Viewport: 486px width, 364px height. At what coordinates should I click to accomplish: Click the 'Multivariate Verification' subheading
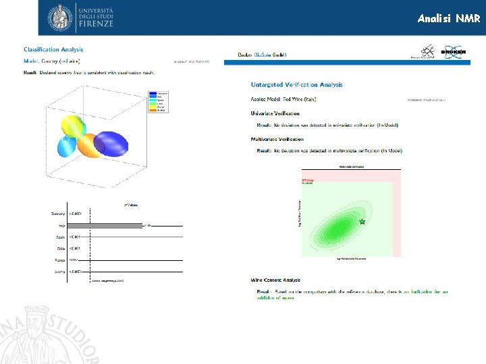point(277,140)
